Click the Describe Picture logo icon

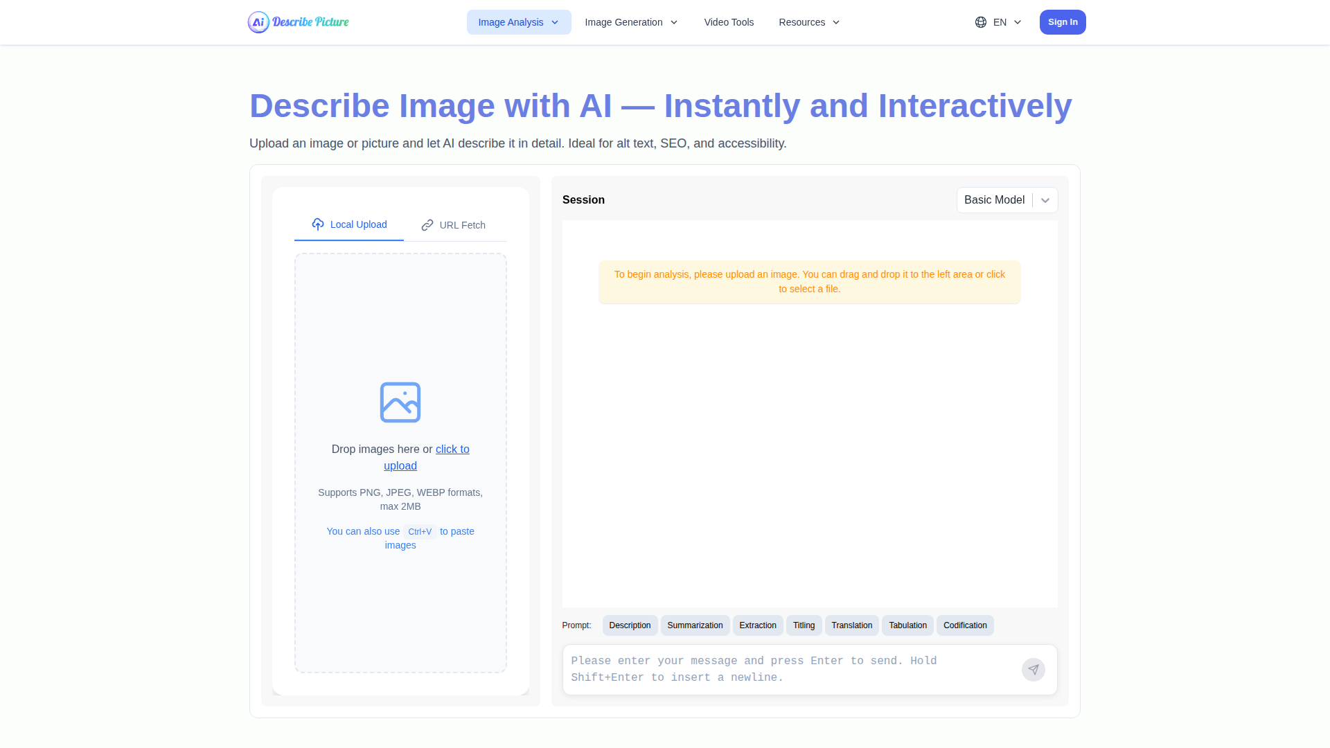[x=258, y=22]
